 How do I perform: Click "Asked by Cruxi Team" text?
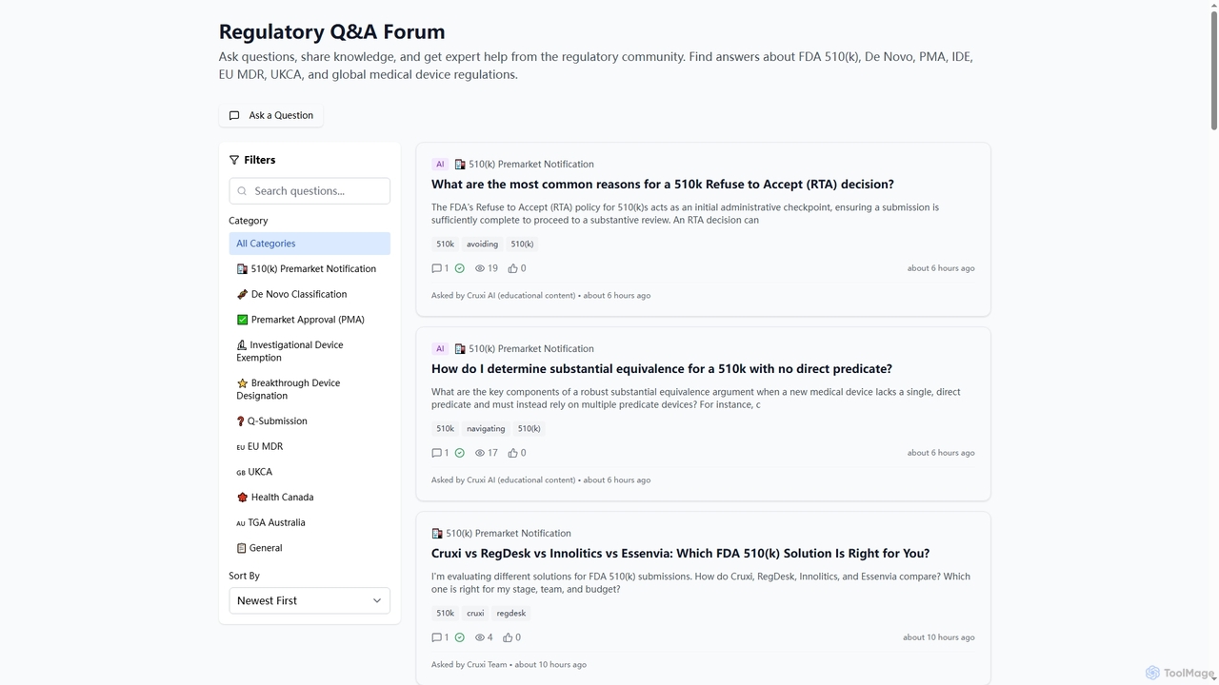(470, 665)
